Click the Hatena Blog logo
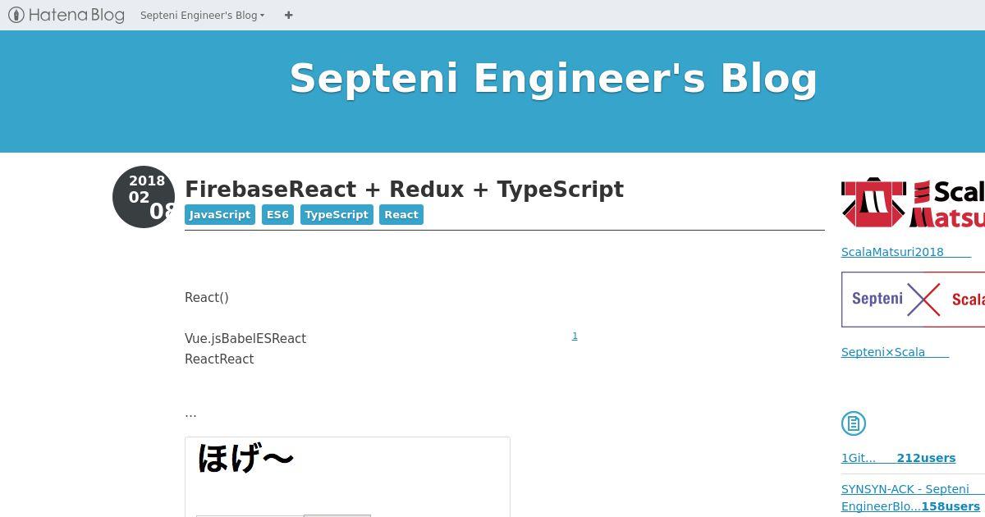The height and width of the screenshot is (517, 985). pyautogui.click(x=66, y=15)
